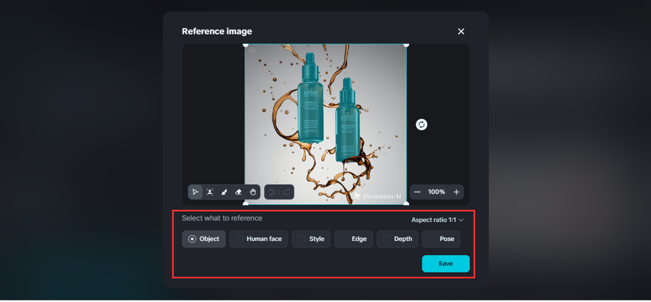Pick the Depth reference option

click(x=398, y=239)
